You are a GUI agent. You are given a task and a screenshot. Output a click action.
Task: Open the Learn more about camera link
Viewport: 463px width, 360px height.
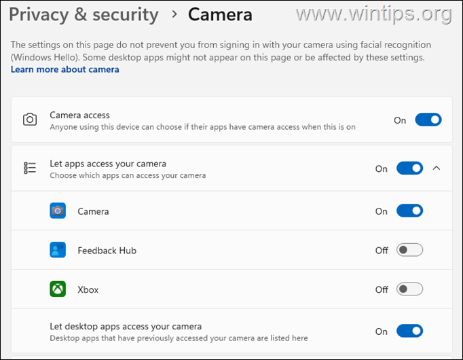click(x=64, y=69)
